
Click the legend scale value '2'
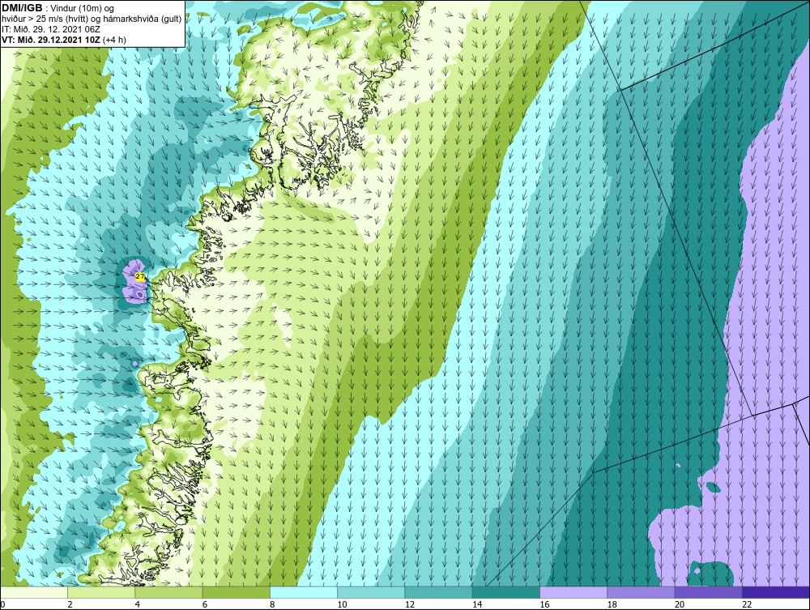click(x=70, y=605)
